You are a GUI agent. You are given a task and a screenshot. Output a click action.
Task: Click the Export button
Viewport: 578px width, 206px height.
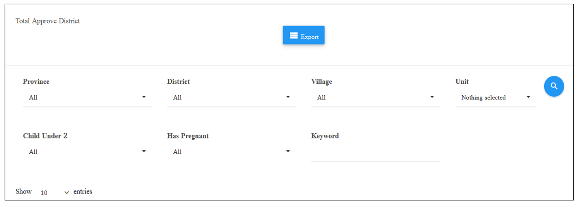point(304,35)
